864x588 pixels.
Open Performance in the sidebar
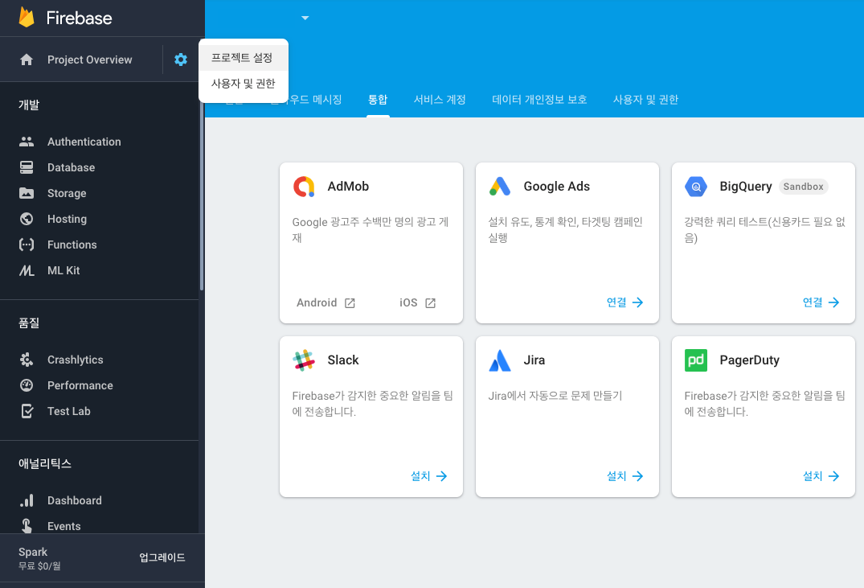tap(80, 385)
